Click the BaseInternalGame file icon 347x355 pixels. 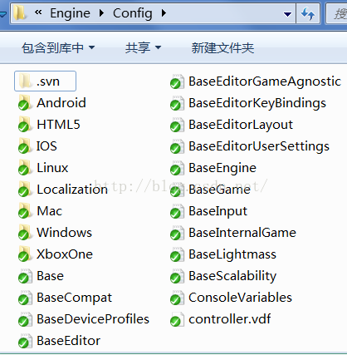(177, 233)
